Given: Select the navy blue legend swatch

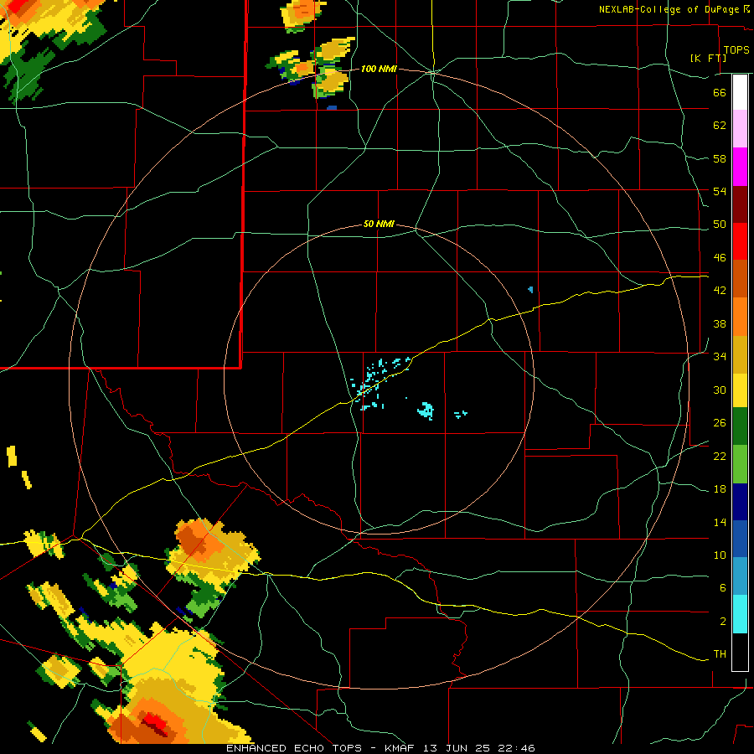Looking at the screenshot, I should (740, 502).
